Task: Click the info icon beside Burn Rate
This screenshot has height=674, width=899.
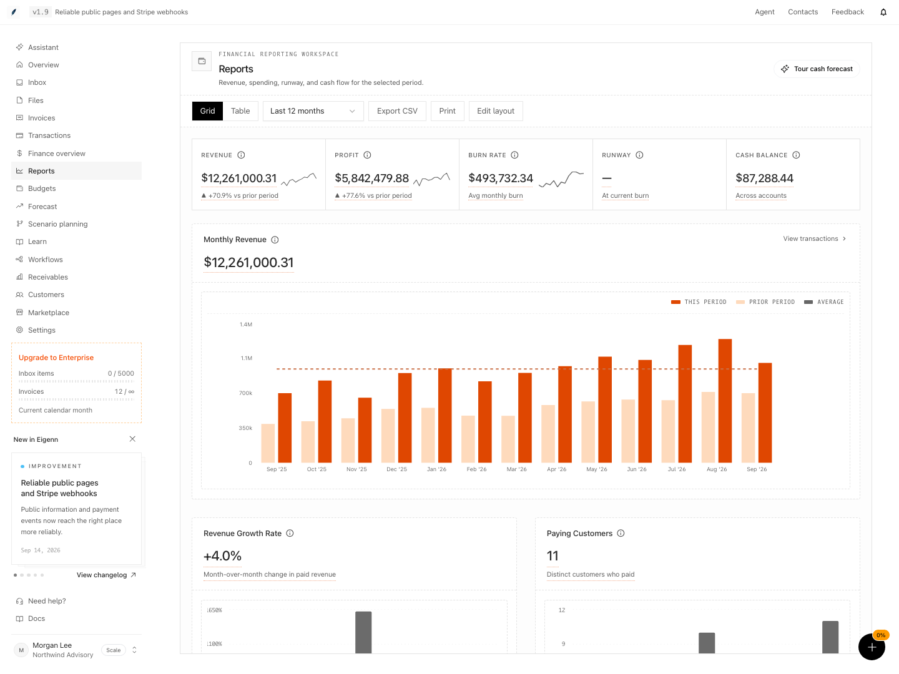Action: 514,155
